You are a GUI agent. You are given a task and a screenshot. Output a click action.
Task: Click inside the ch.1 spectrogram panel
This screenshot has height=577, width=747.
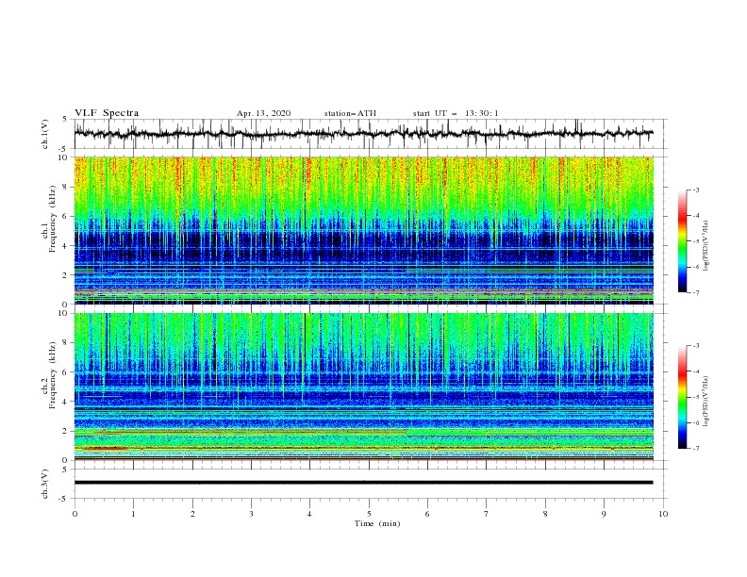pos(363,230)
